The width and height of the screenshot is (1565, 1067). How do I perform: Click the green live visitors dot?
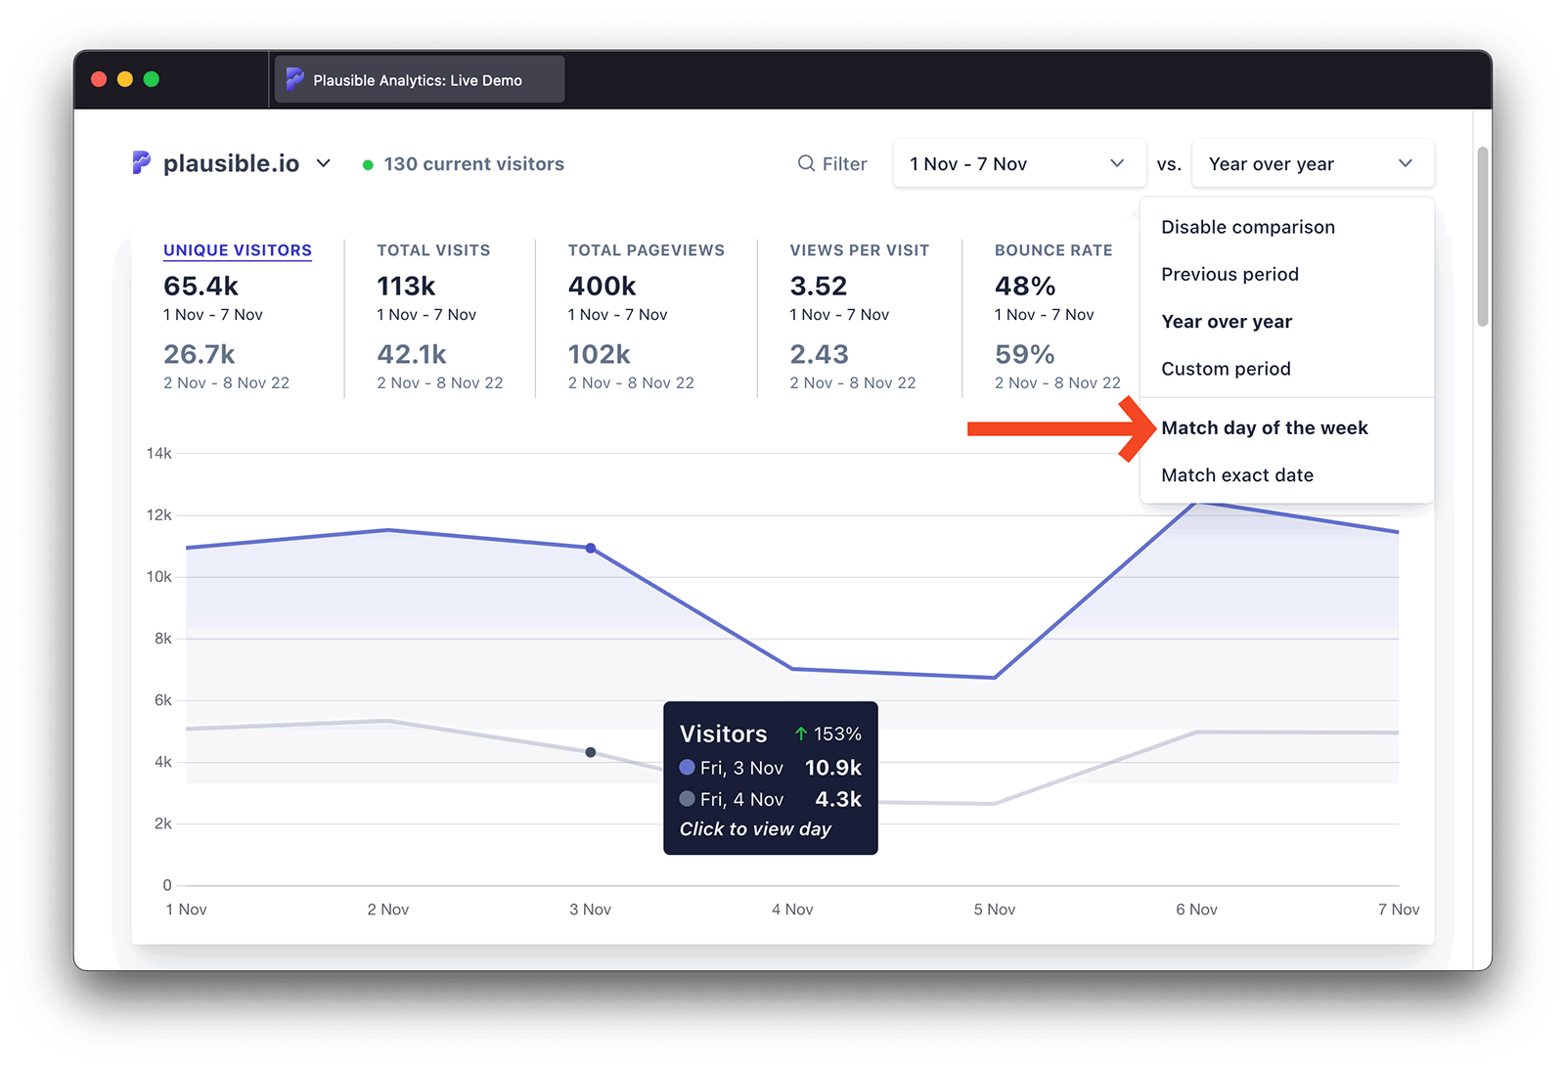pyautogui.click(x=368, y=165)
